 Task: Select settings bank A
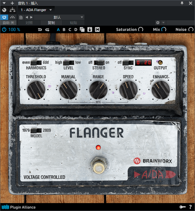pos(58,29)
